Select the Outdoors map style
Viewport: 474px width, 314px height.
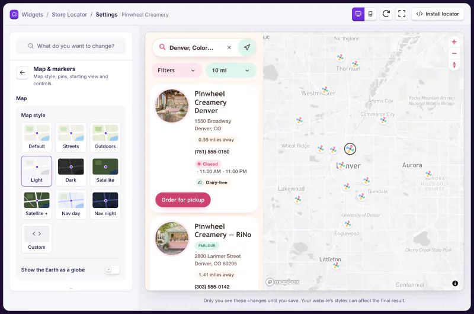coord(105,137)
